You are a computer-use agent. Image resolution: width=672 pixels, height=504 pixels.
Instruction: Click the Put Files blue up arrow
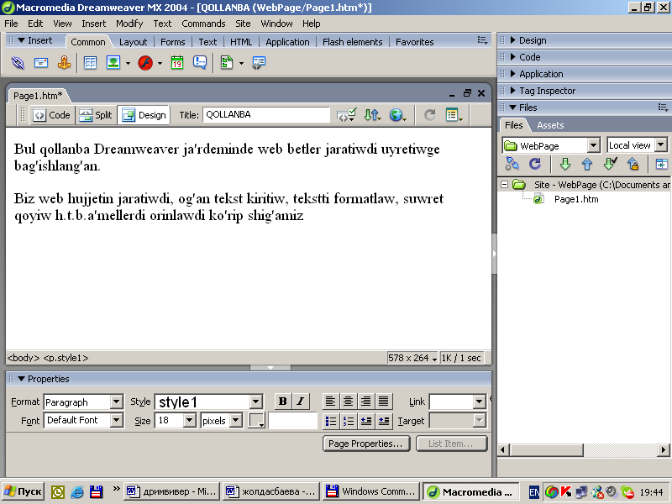tap(587, 164)
